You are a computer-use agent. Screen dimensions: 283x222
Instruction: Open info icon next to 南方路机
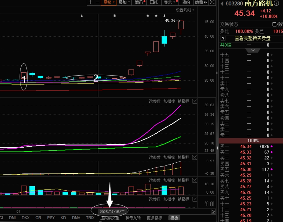(276, 3)
